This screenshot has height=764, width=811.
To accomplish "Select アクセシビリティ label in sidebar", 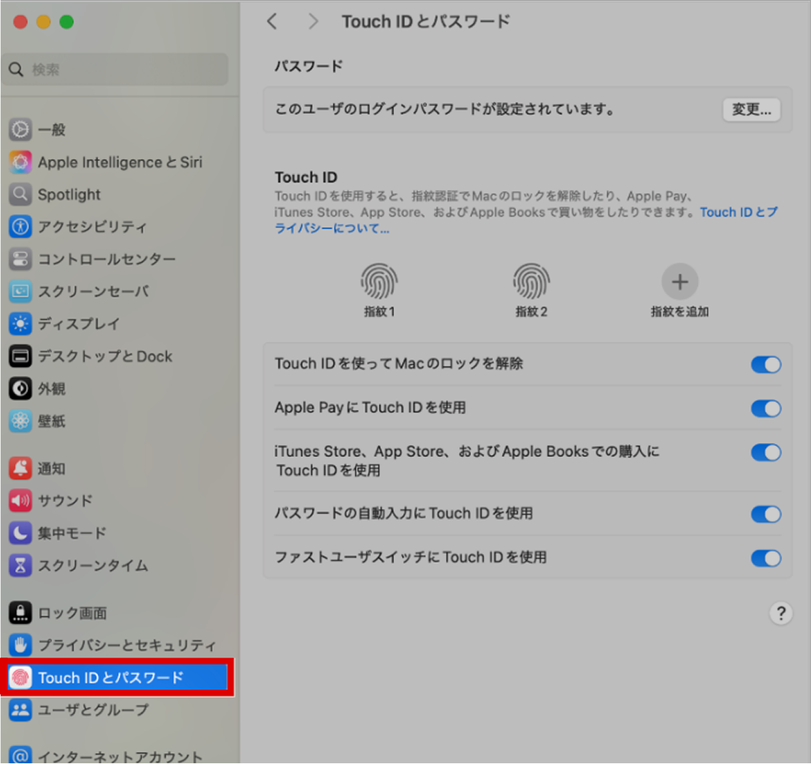I will (x=92, y=226).
